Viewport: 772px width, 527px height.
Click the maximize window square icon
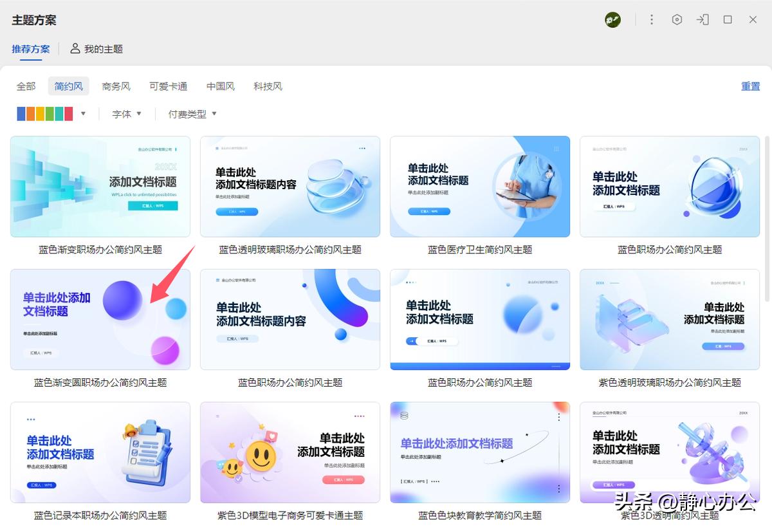[x=728, y=20]
